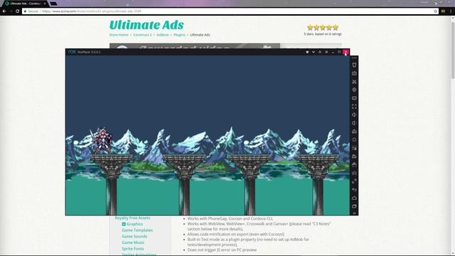The width and height of the screenshot is (455, 256).
Task: Click the five-star rating graphic
Action: click(x=323, y=28)
